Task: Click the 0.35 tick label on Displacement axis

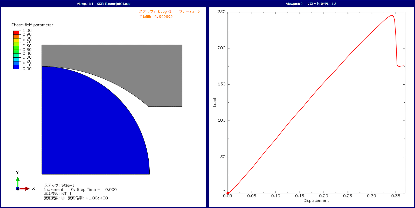Action: [x=396, y=196]
